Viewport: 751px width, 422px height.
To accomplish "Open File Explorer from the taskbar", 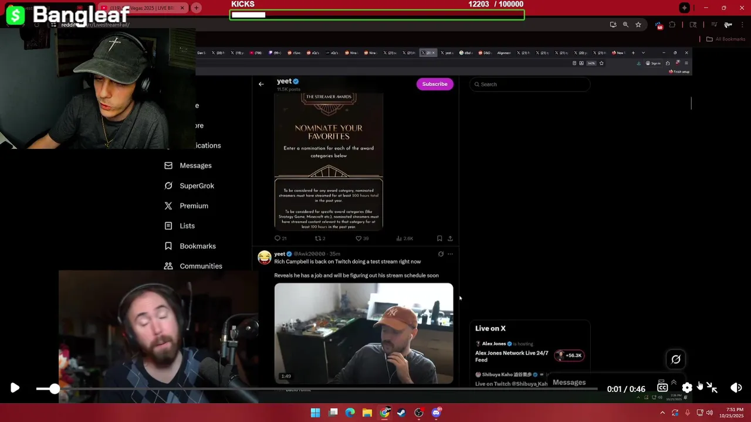I will [367, 413].
